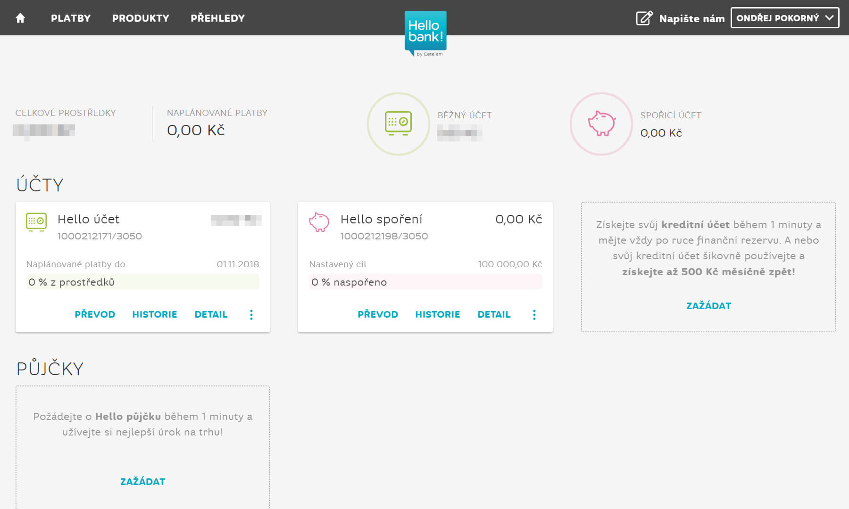Open more options on Hello účet card

pyautogui.click(x=251, y=315)
